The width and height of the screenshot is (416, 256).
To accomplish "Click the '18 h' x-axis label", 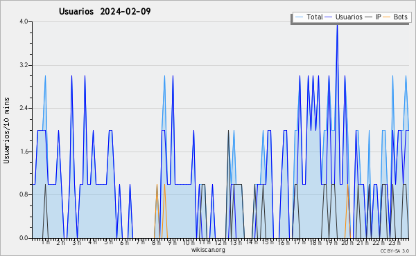I will (x=315, y=242).
